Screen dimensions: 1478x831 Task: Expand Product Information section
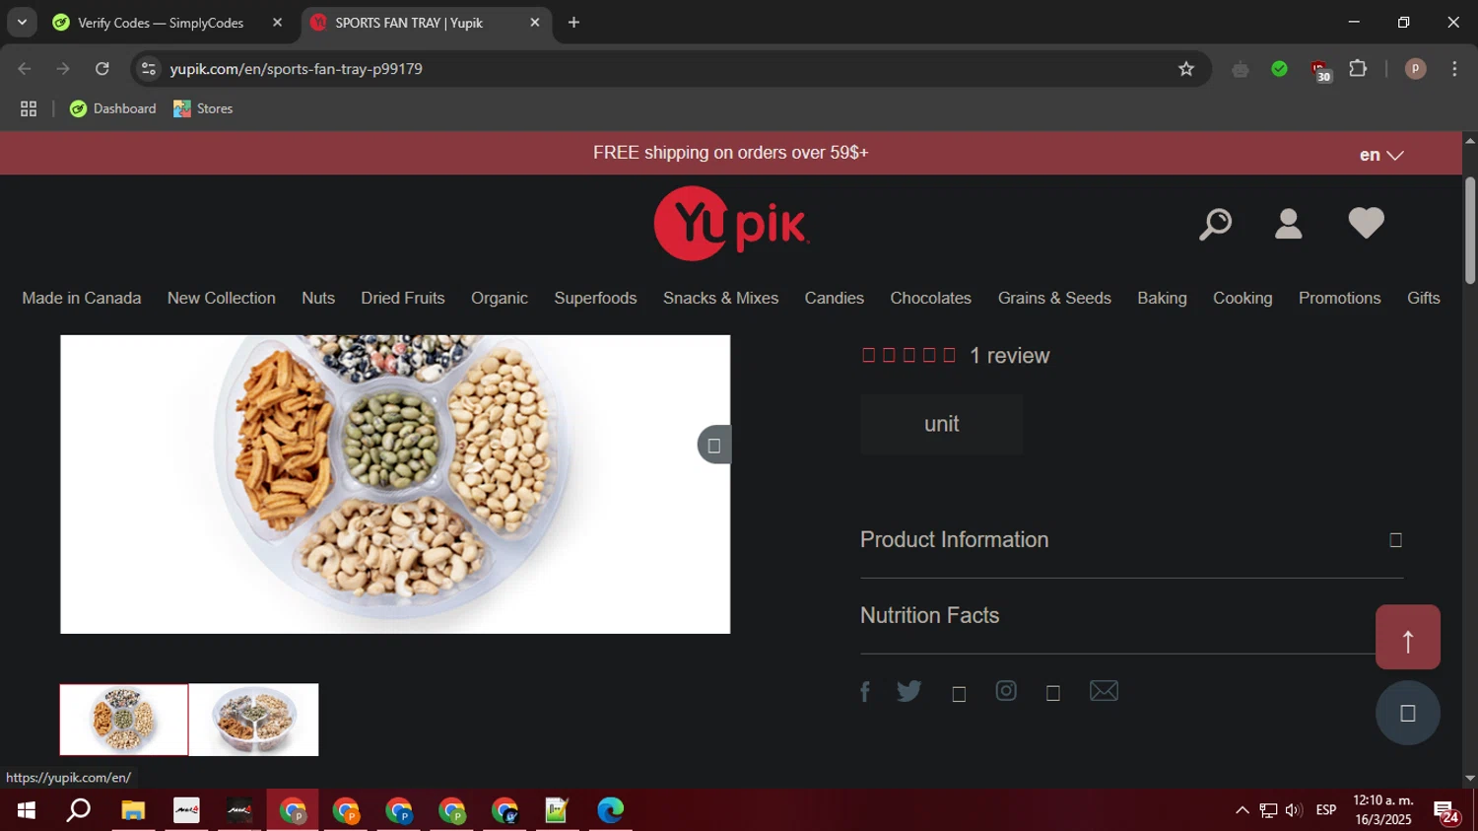(x=1131, y=540)
